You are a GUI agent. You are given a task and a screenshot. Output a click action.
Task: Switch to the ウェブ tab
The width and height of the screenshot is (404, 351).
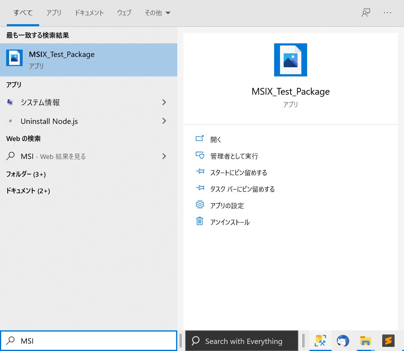pyautogui.click(x=124, y=13)
